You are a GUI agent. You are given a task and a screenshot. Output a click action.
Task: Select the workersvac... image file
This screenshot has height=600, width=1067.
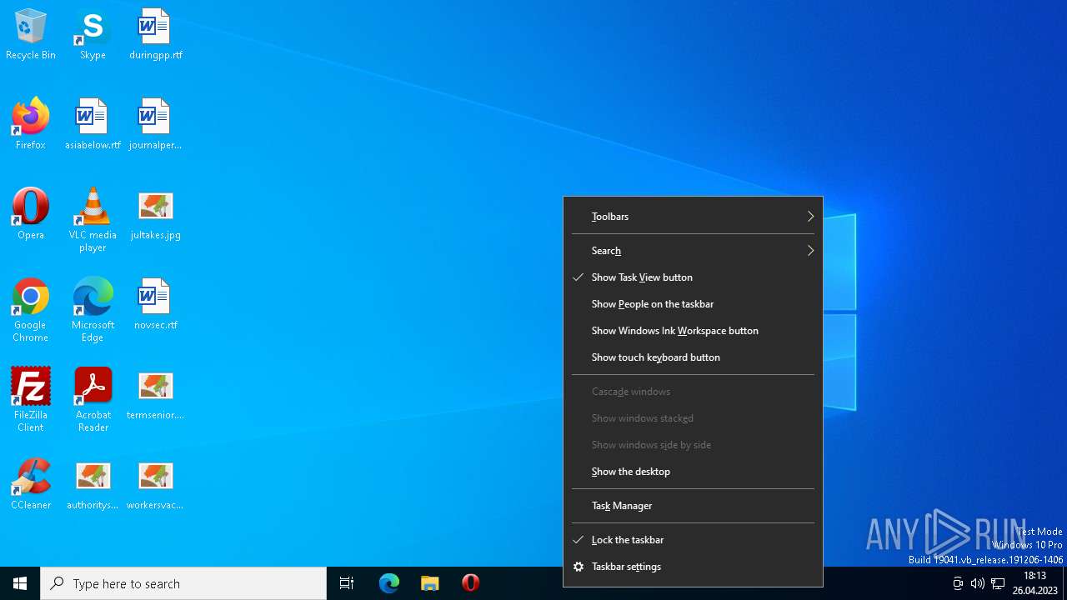point(156,484)
